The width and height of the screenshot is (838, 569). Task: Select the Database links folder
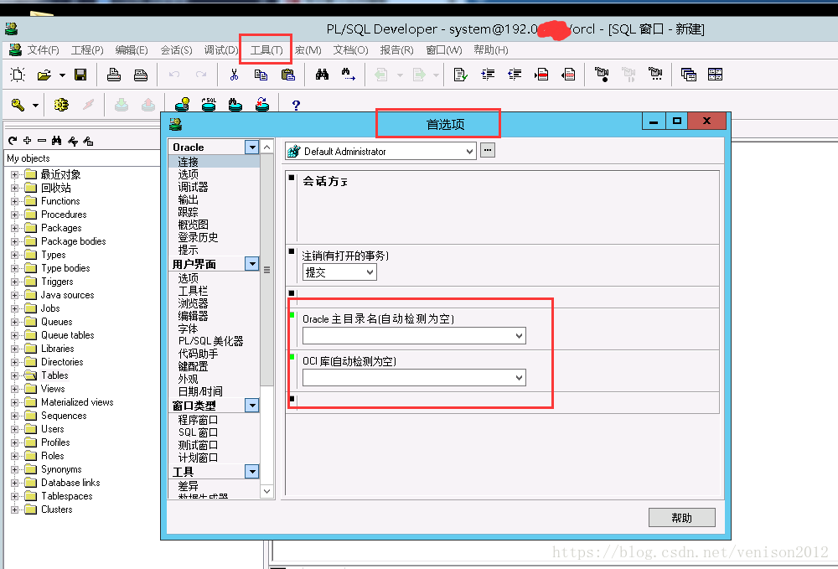tap(70, 483)
